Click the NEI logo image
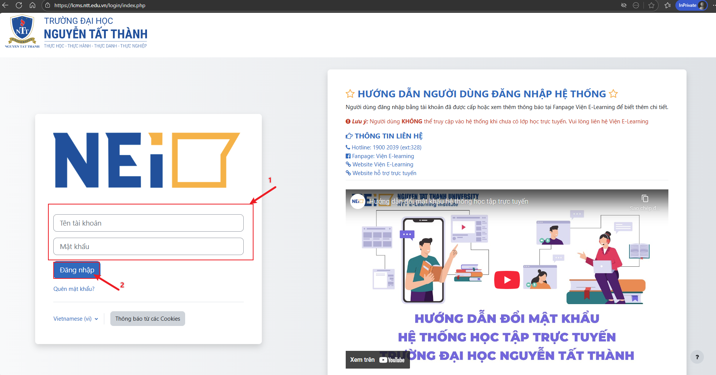 tap(147, 160)
